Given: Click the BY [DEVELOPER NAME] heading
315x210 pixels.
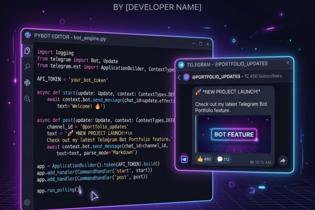Looking at the screenshot, I should pos(157,7).
